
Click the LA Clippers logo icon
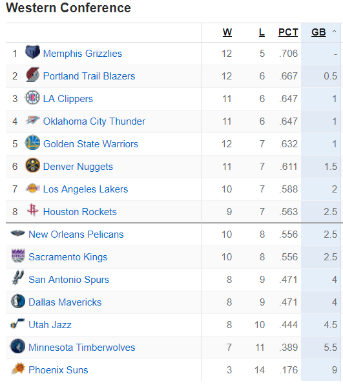click(x=32, y=98)
